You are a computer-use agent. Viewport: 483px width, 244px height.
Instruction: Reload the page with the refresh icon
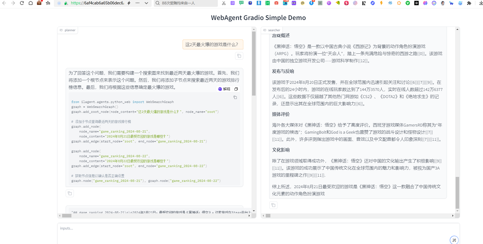[x=22, y=3]
